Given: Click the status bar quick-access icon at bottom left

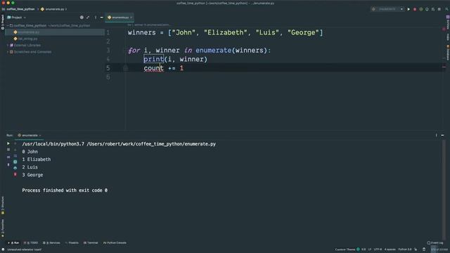Looking at the screenshot, I should pyautogui.click(x=3, y=250).
